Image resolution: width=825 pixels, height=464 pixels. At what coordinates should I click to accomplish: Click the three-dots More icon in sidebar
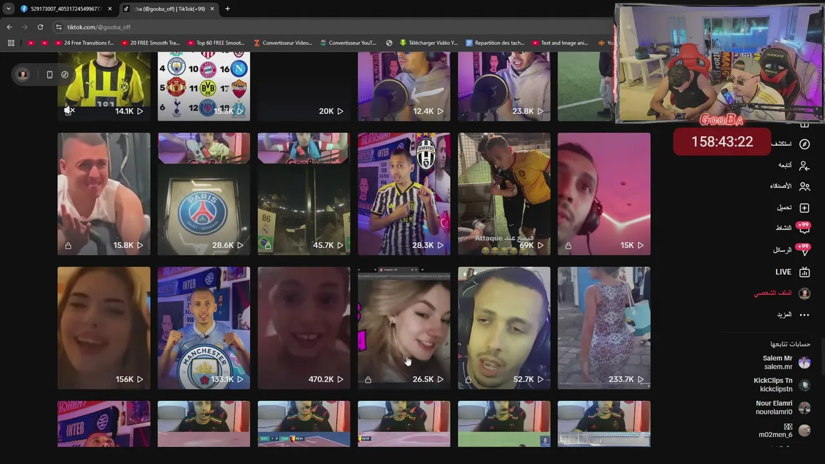pyautogui.click(x=804, y=314)
